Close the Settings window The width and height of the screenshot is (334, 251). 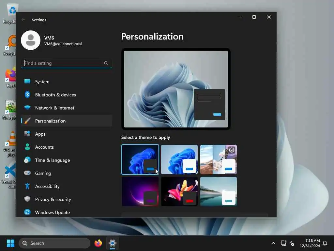pyautogui.click(x=269, y=17)
